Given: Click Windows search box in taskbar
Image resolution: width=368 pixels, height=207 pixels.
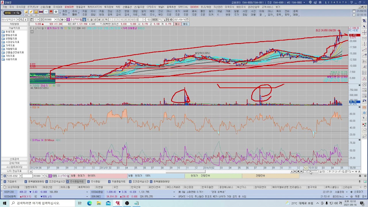Looking at the screenshot, I should point(42,203).
